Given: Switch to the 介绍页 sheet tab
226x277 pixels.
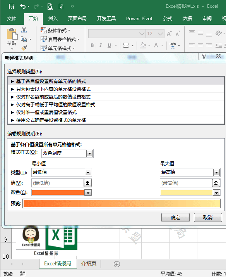Looking at the screenshot, I should point(89,263).
